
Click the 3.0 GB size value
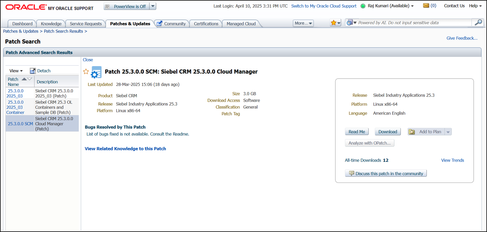pyautogui.click(x=250, y=94)
